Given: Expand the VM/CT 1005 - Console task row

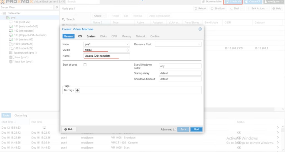Looking at the screenshot, I should [x=278, y=143].
